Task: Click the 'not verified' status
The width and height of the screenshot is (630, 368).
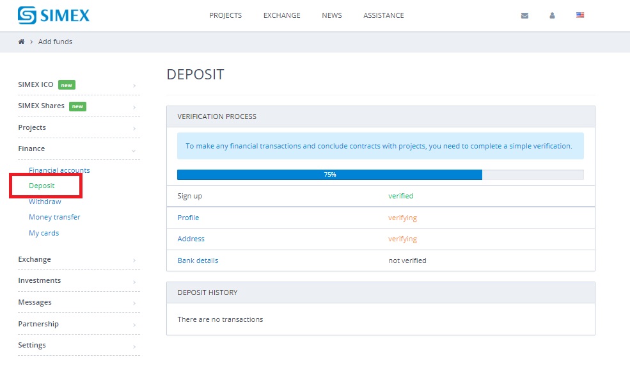Action: [407, 260]
